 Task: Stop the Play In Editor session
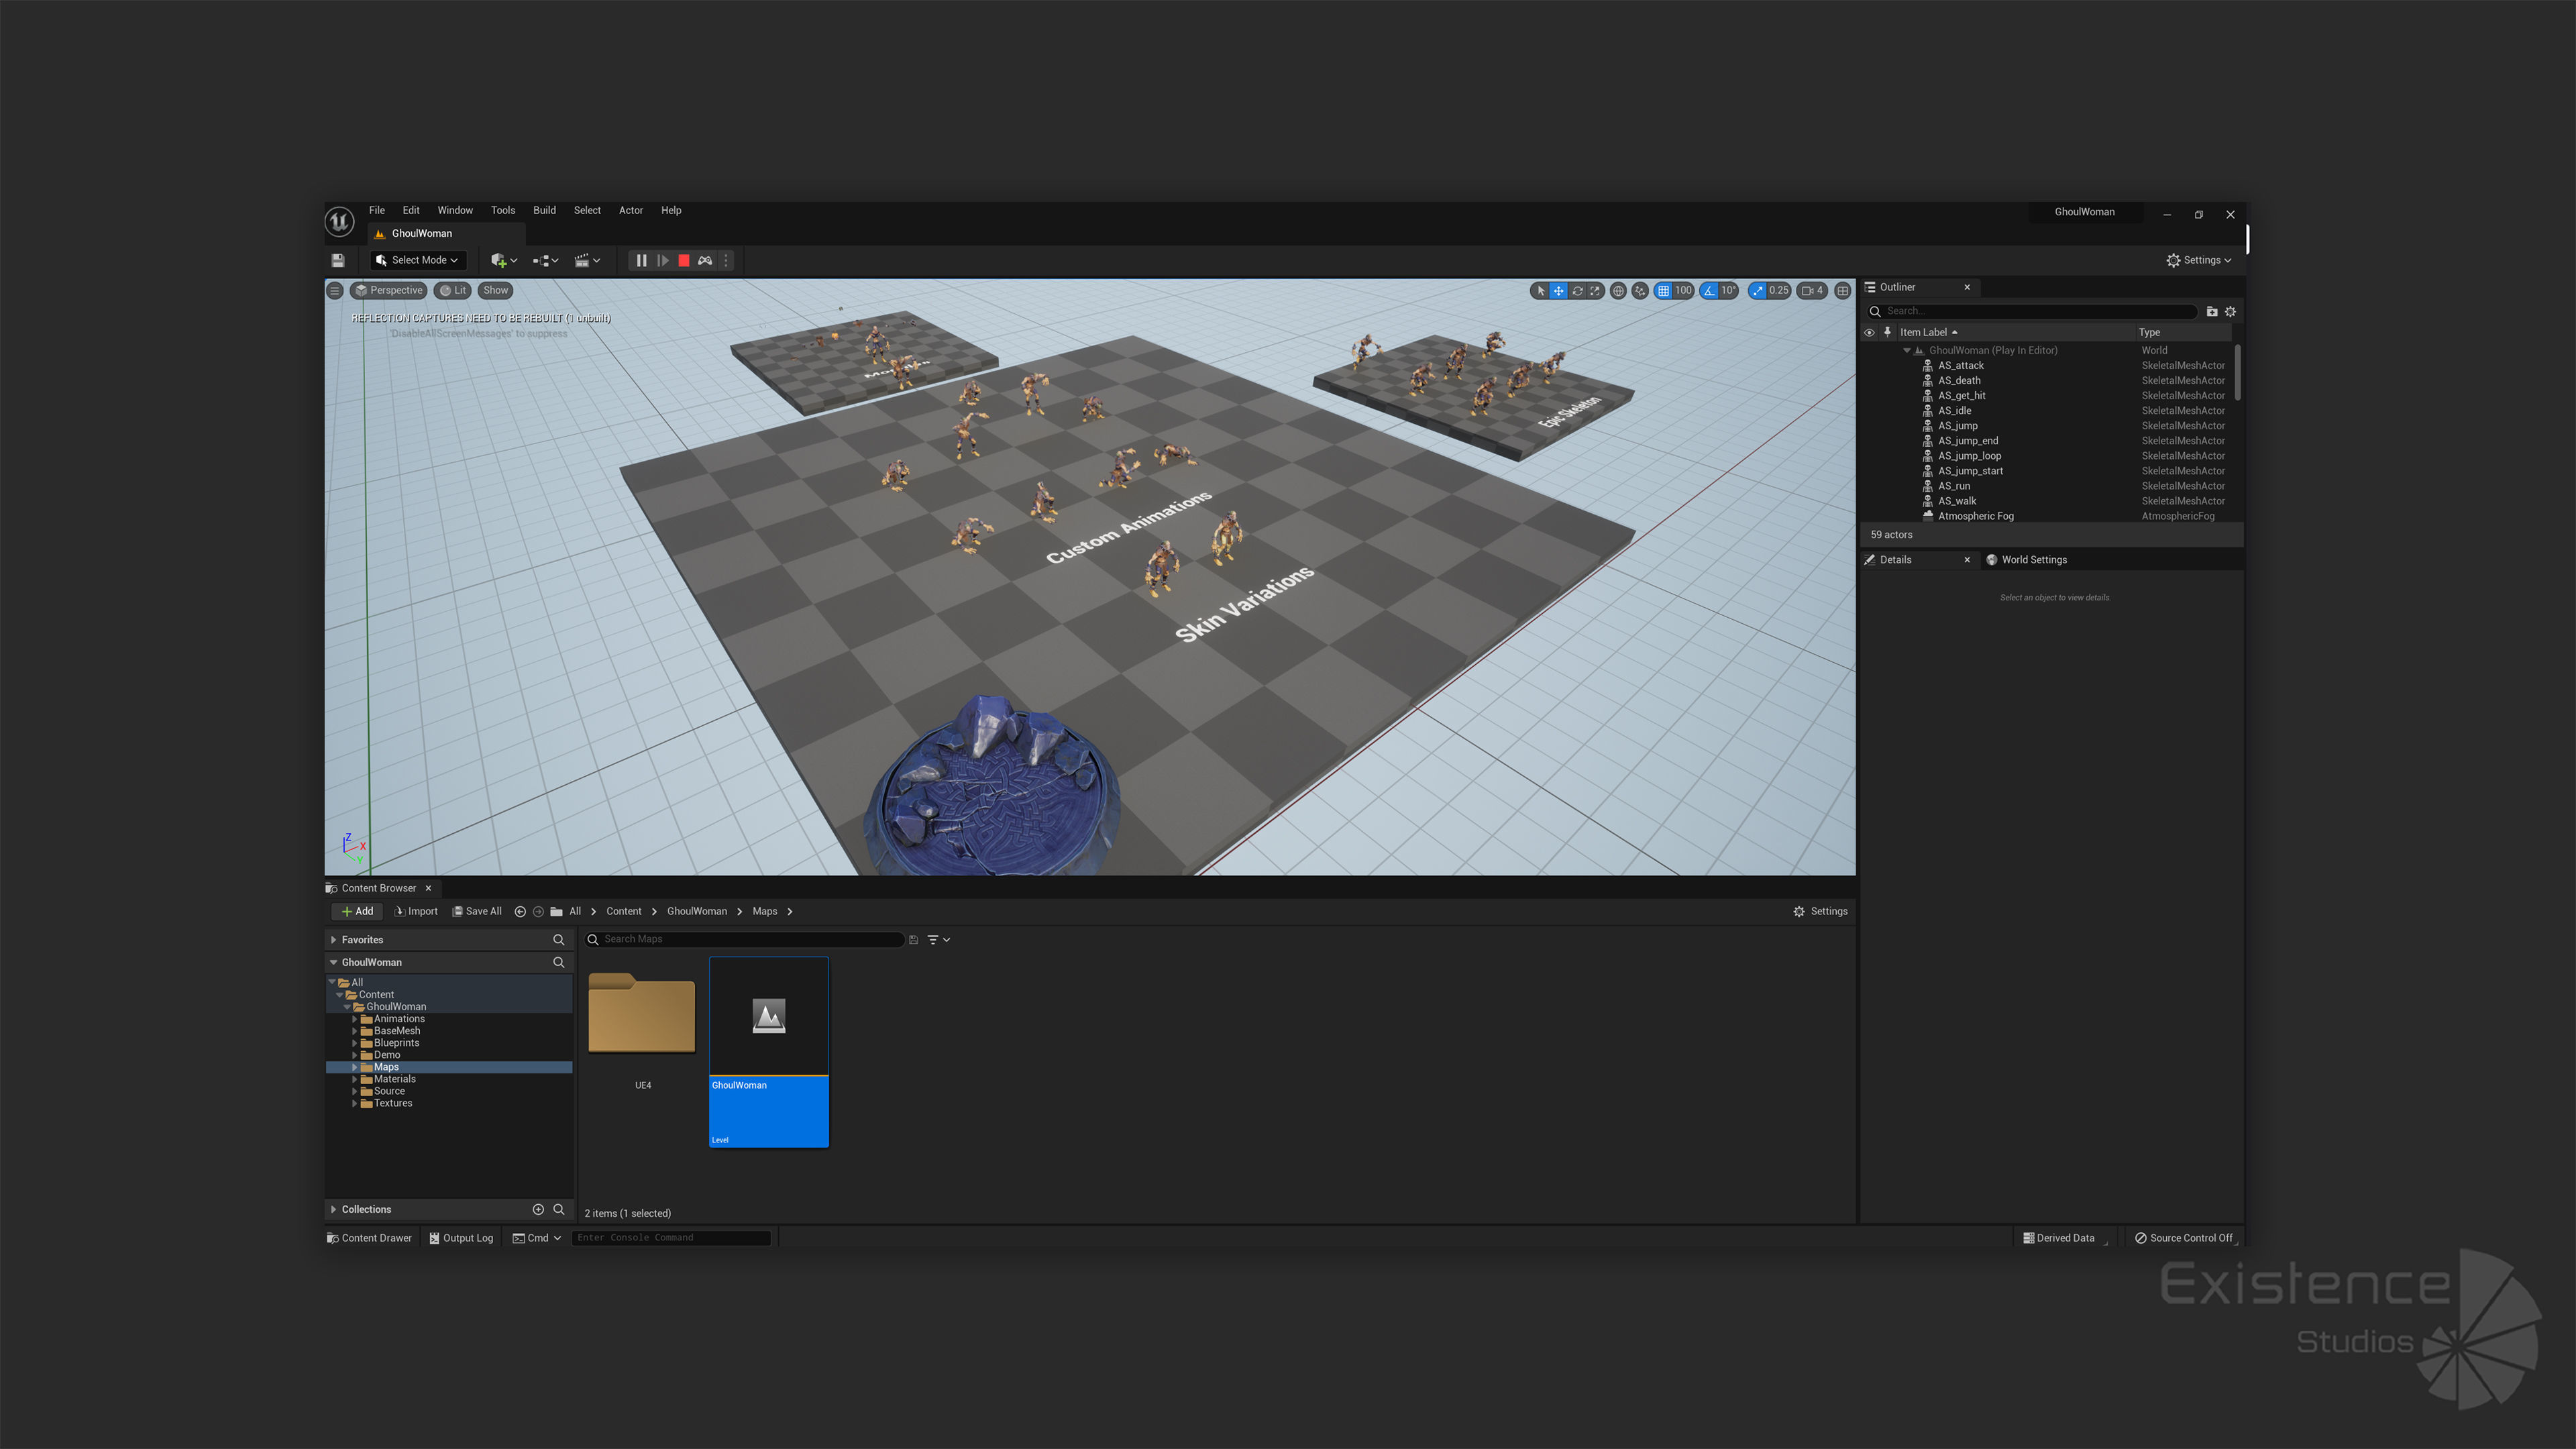pyautogui.click(x=684, y=261)
